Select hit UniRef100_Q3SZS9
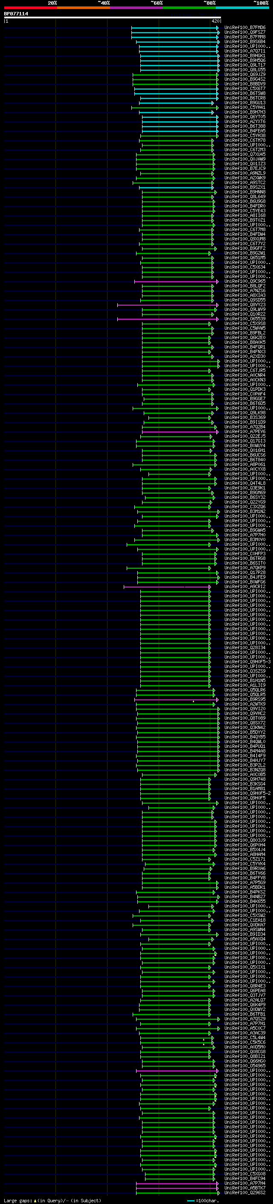The width and height of the screenshot is (273, 1204). coord(245,671)
